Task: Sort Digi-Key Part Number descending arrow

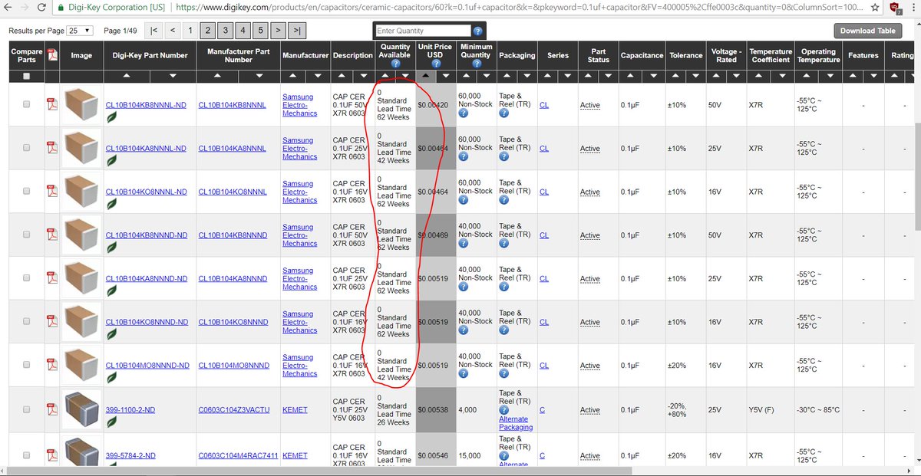Action: 173,77
